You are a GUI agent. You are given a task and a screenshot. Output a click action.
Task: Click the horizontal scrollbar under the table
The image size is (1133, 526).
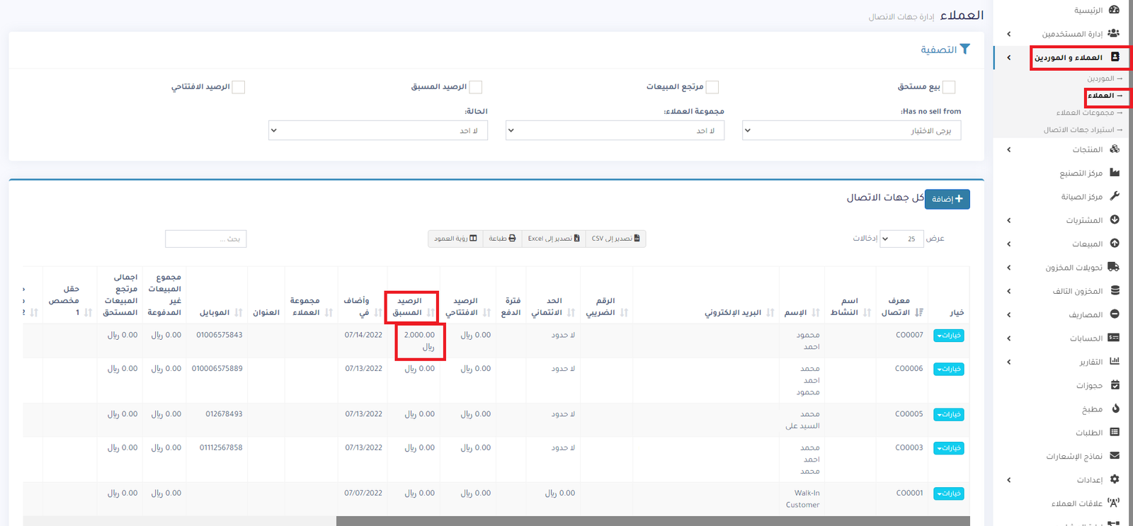click(x=651, y=521)
